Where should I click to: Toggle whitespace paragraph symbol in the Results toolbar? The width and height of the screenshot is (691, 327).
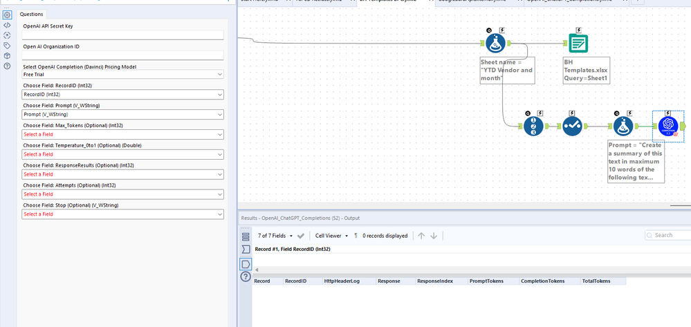[356, 236]
